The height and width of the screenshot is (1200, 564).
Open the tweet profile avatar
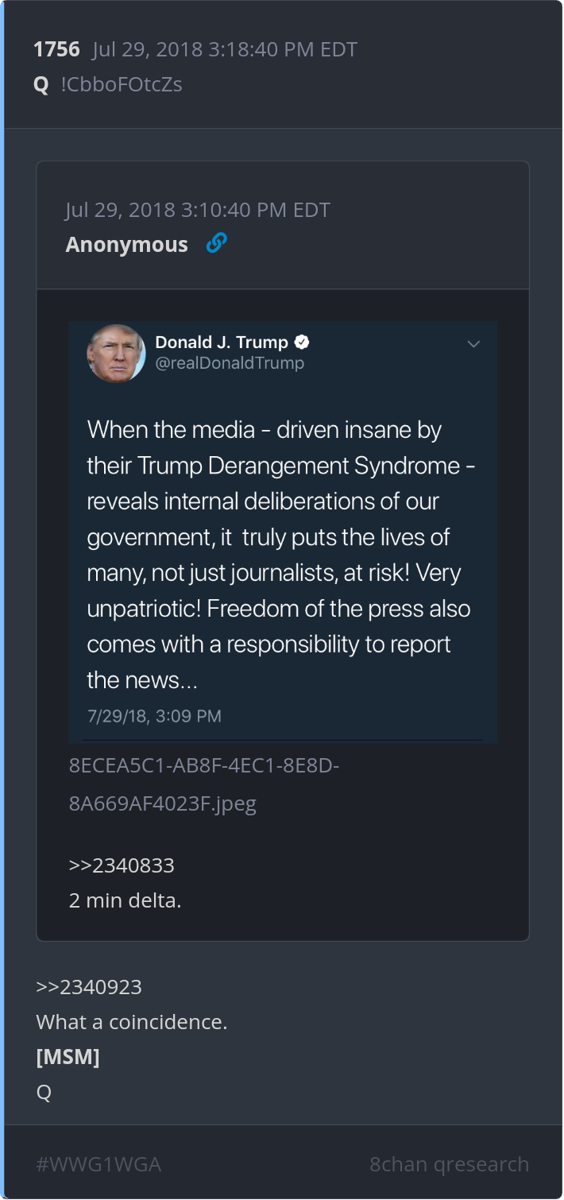[116, 354]
